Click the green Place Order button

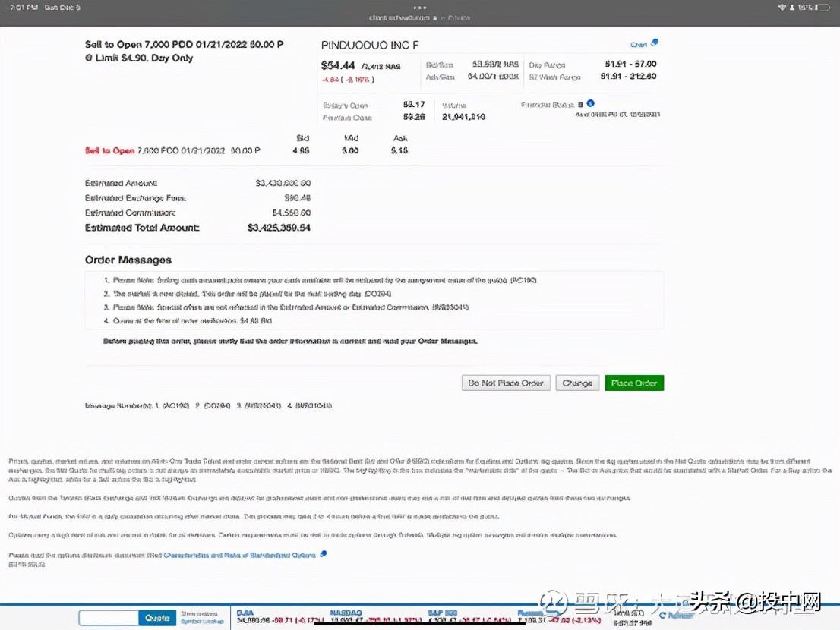[x=634, y=383]
